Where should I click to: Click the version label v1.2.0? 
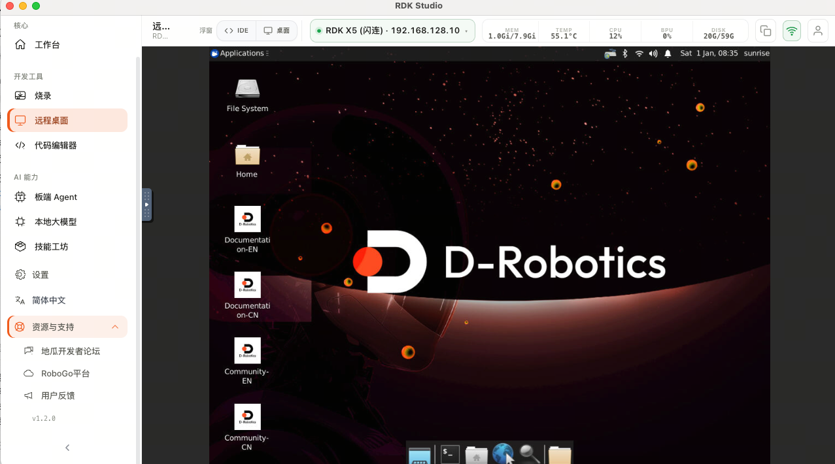coord(44,418)
